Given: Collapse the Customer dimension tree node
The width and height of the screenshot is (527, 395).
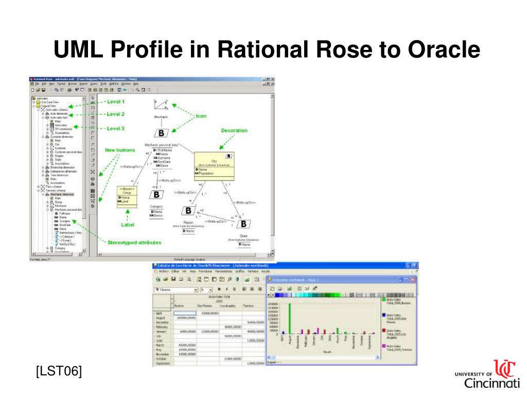Looking at the screenshot, I should (43, 137).
